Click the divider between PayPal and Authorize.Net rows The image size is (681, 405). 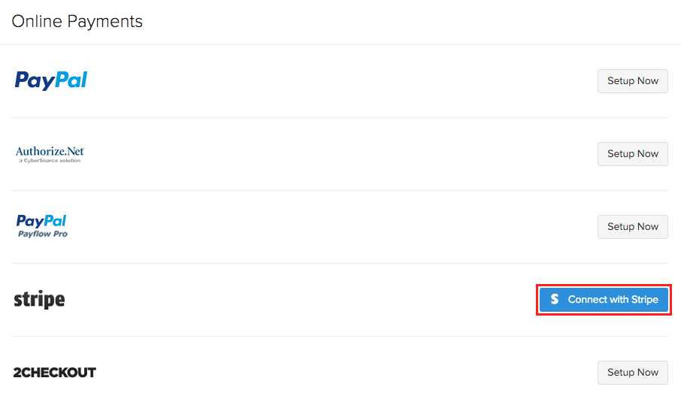[x=339, y=117]
